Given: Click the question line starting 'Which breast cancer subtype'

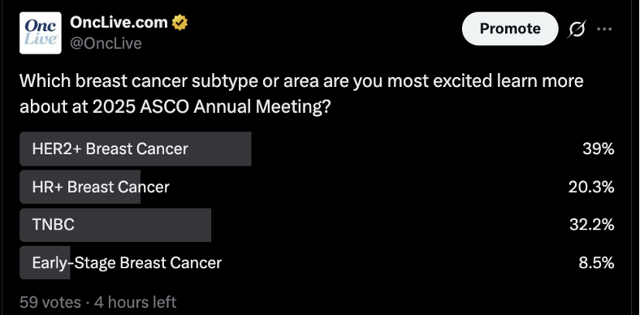Looking at the screenshot, I should click(301, 81).
